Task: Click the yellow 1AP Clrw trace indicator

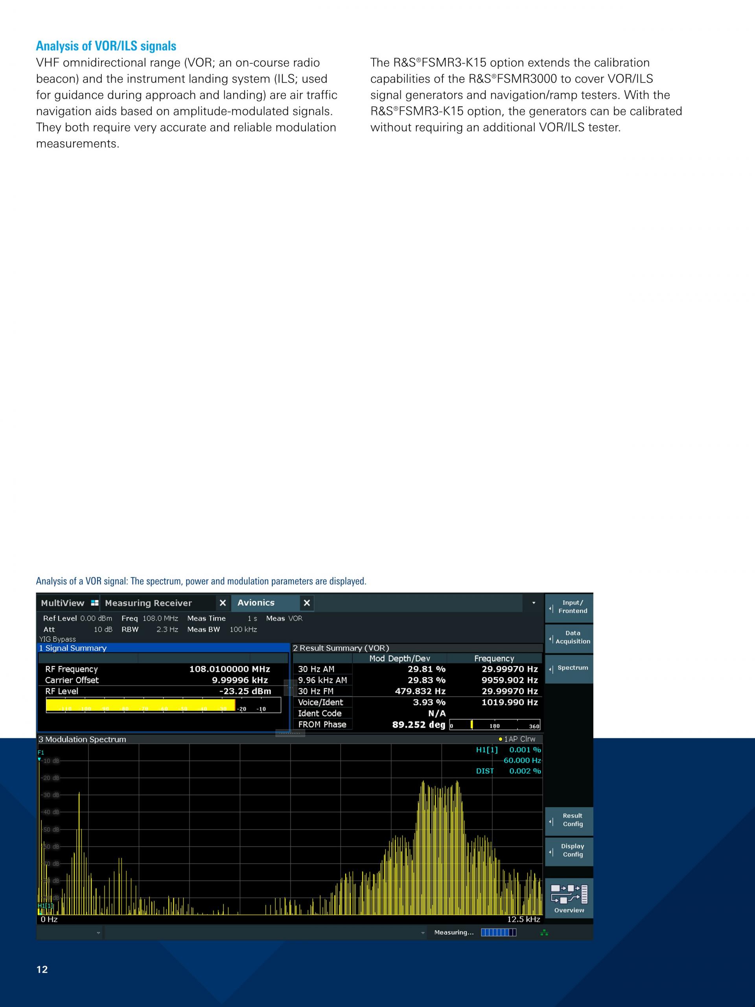Action: point(501,739)
